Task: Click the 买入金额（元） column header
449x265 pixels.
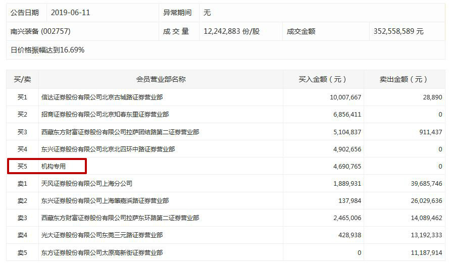Action: pyautogui.click(x=323, y=79)
